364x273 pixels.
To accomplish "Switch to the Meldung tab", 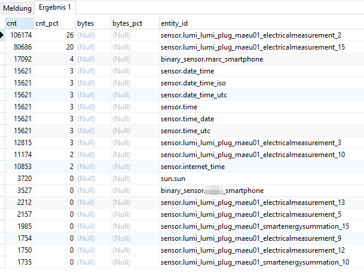I will (17, 8).
